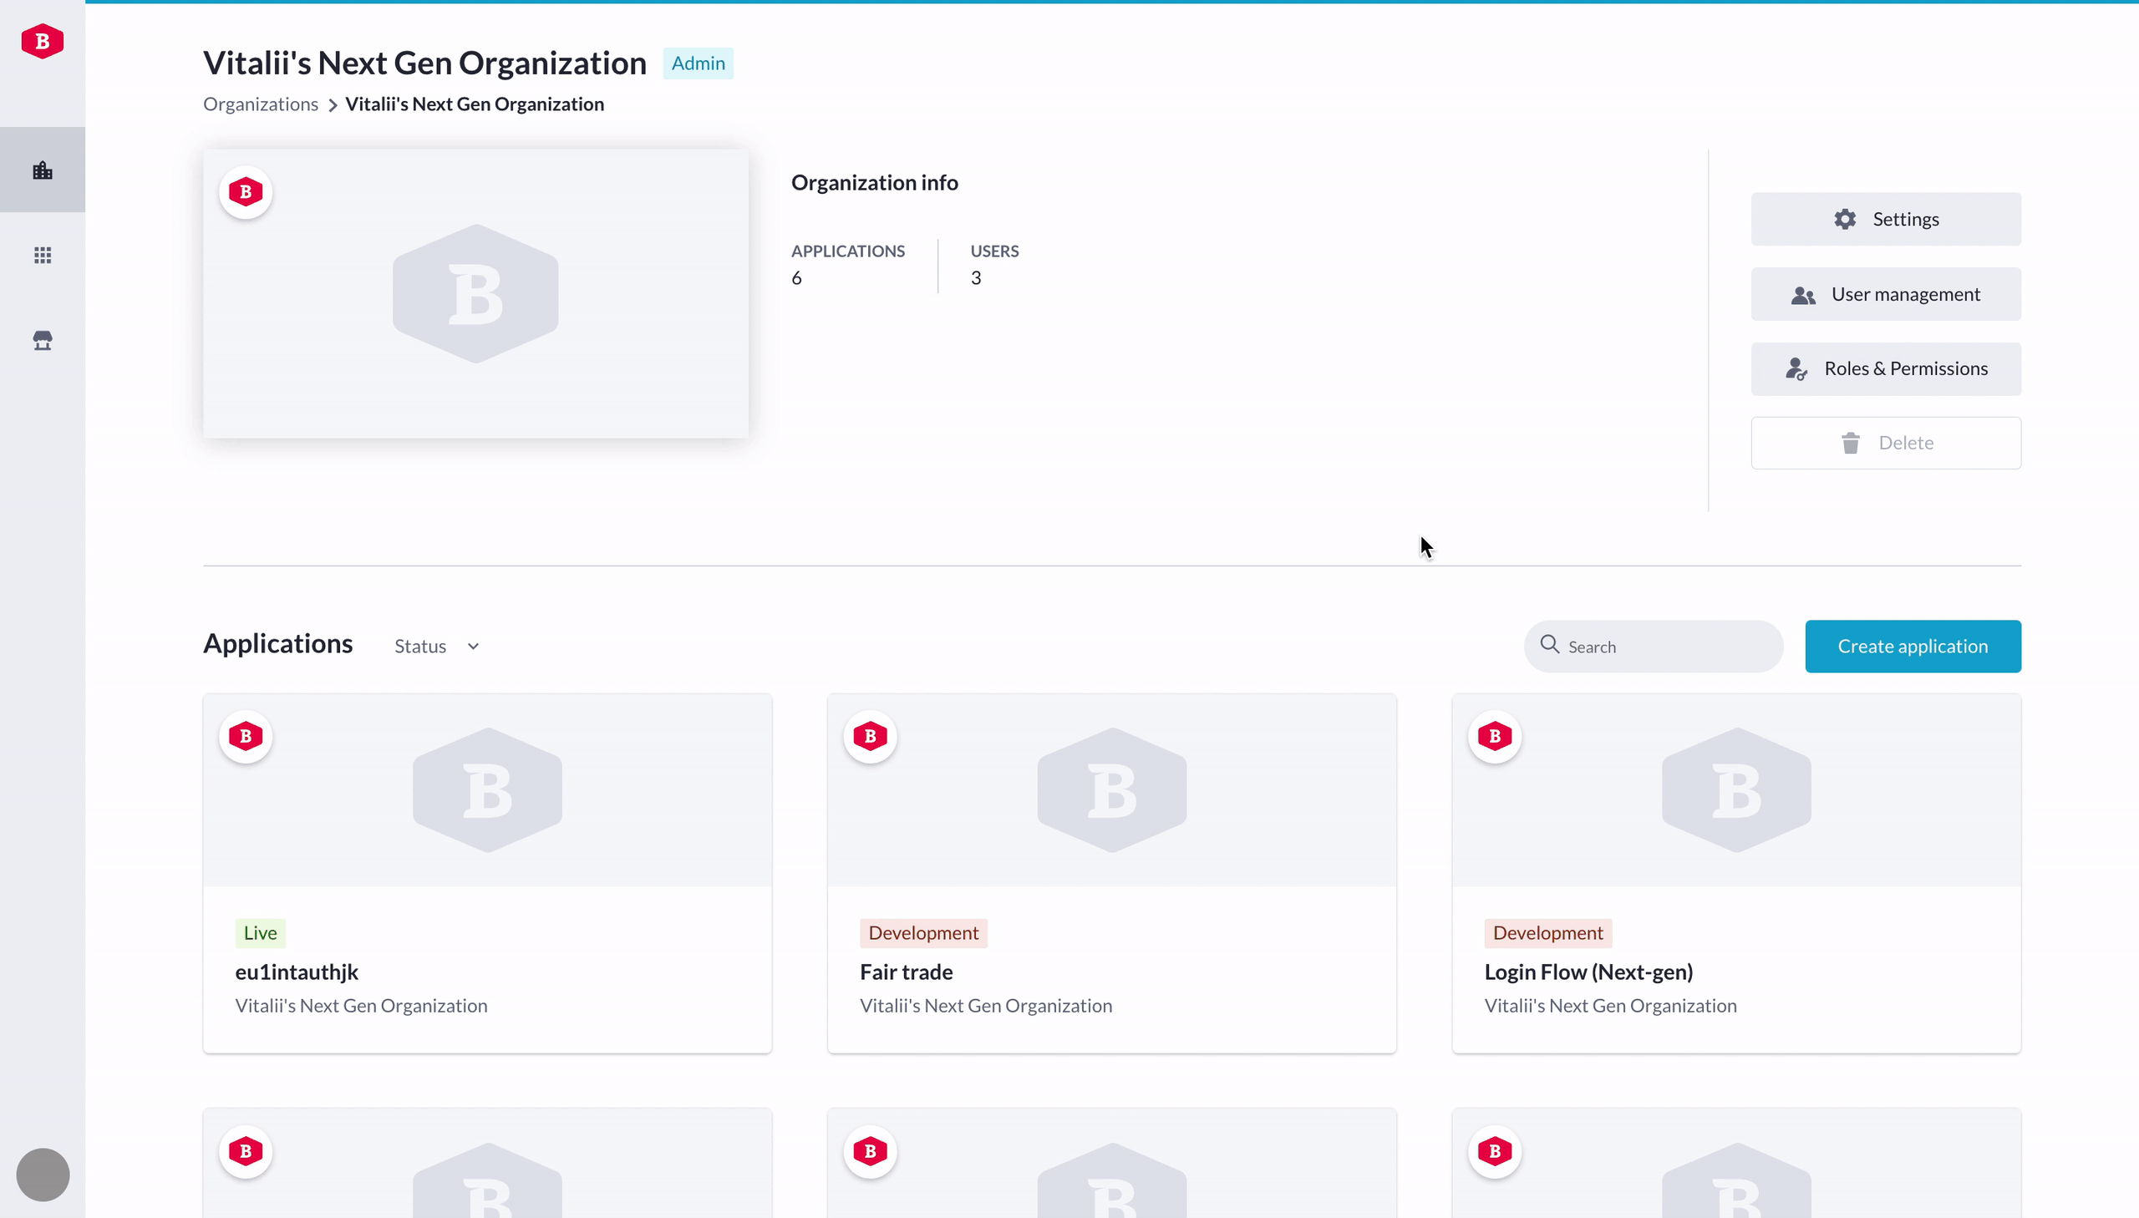Click the Fair trade application title
2139x1218 pixels.
coord(906,972)
